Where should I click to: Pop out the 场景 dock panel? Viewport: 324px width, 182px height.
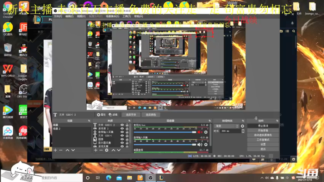tap(89, 121)
